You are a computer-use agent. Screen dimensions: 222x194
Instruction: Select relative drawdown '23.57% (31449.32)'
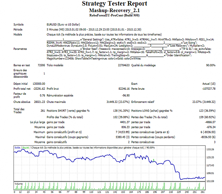pos(204,102)
